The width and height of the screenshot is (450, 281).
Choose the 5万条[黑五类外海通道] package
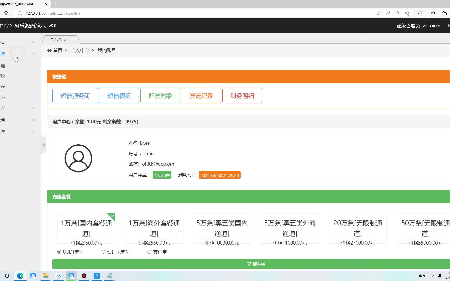click(x=290, y=228)
